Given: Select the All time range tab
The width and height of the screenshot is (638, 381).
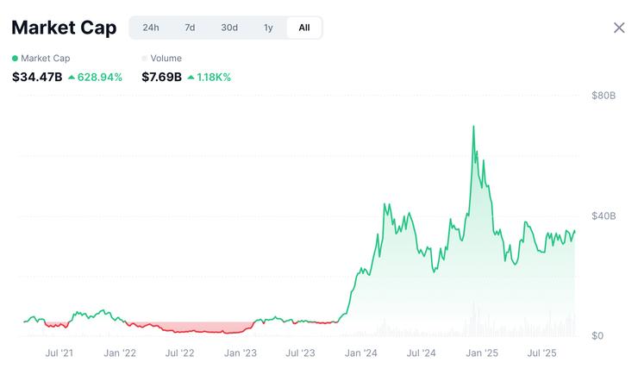Looking at the screenshot, I should tap(304, 28).
